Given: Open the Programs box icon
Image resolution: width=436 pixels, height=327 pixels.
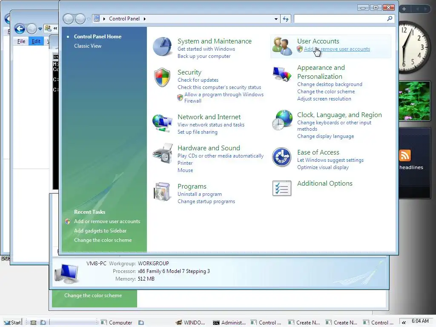Looking at the screenshot, I should click(x=162, y=192).
